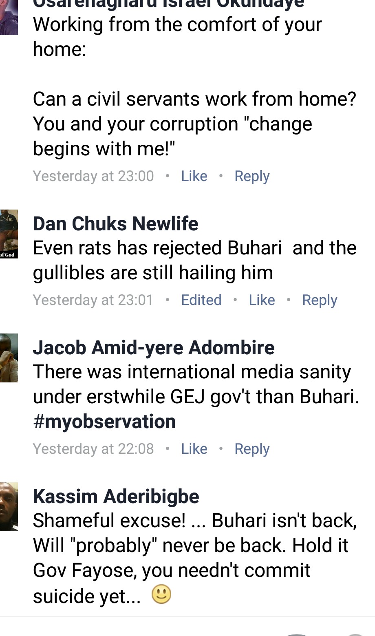Tap the 'Yesterday at 23:01' timestamp
375x636 pixels.
click(93, 300)
